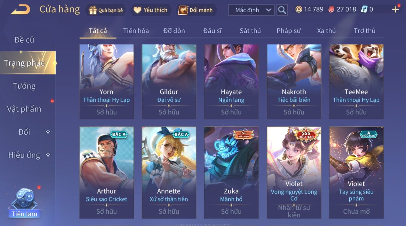Screen dimensions: 406x226
Task: Switch to the Pháp sư tab
Action: point(288,31)
